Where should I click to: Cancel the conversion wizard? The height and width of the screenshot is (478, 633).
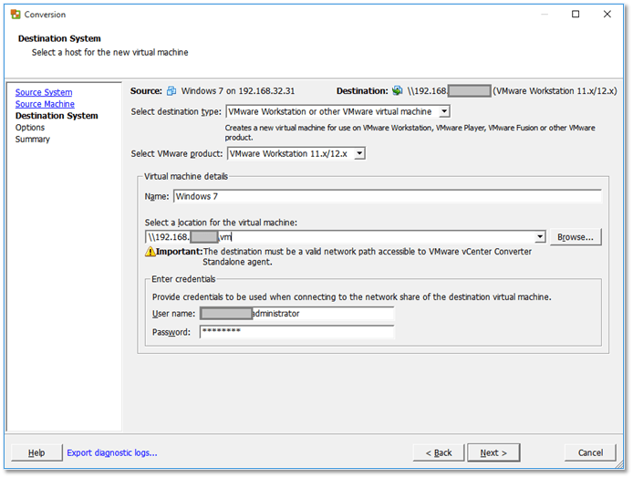coord(590,453)
